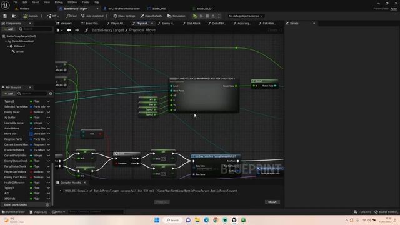Select the EnemyStatusCheck variable

(16, 161)
